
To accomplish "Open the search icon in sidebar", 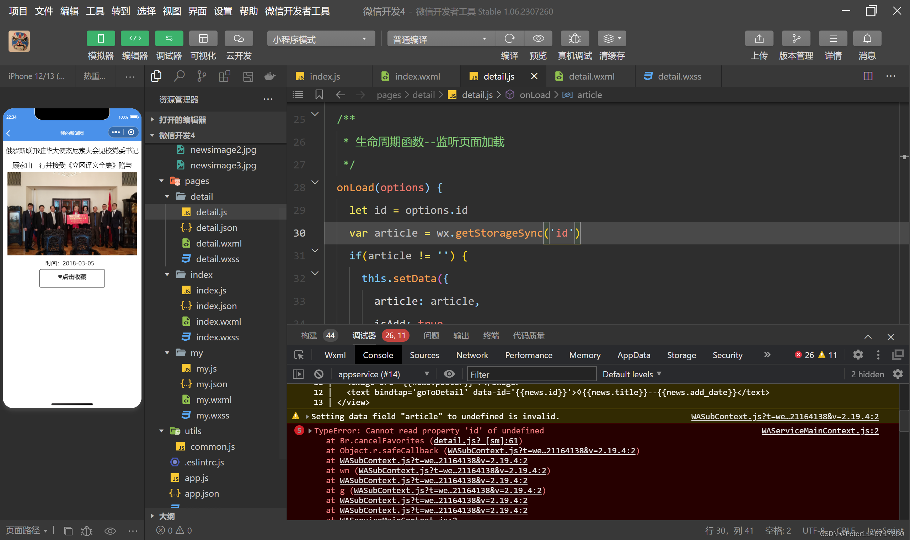I will pyautogui.click(x=179, y=76).
